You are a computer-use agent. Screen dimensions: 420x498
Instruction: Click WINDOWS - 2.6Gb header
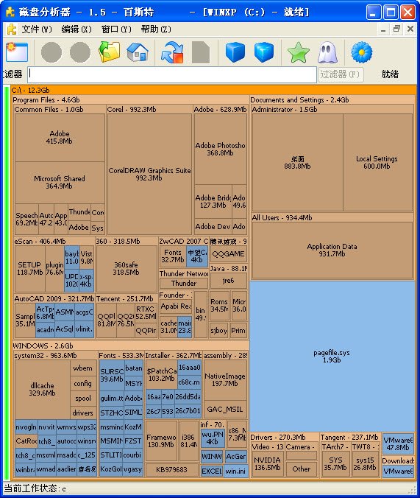click(x=43, y=346)
